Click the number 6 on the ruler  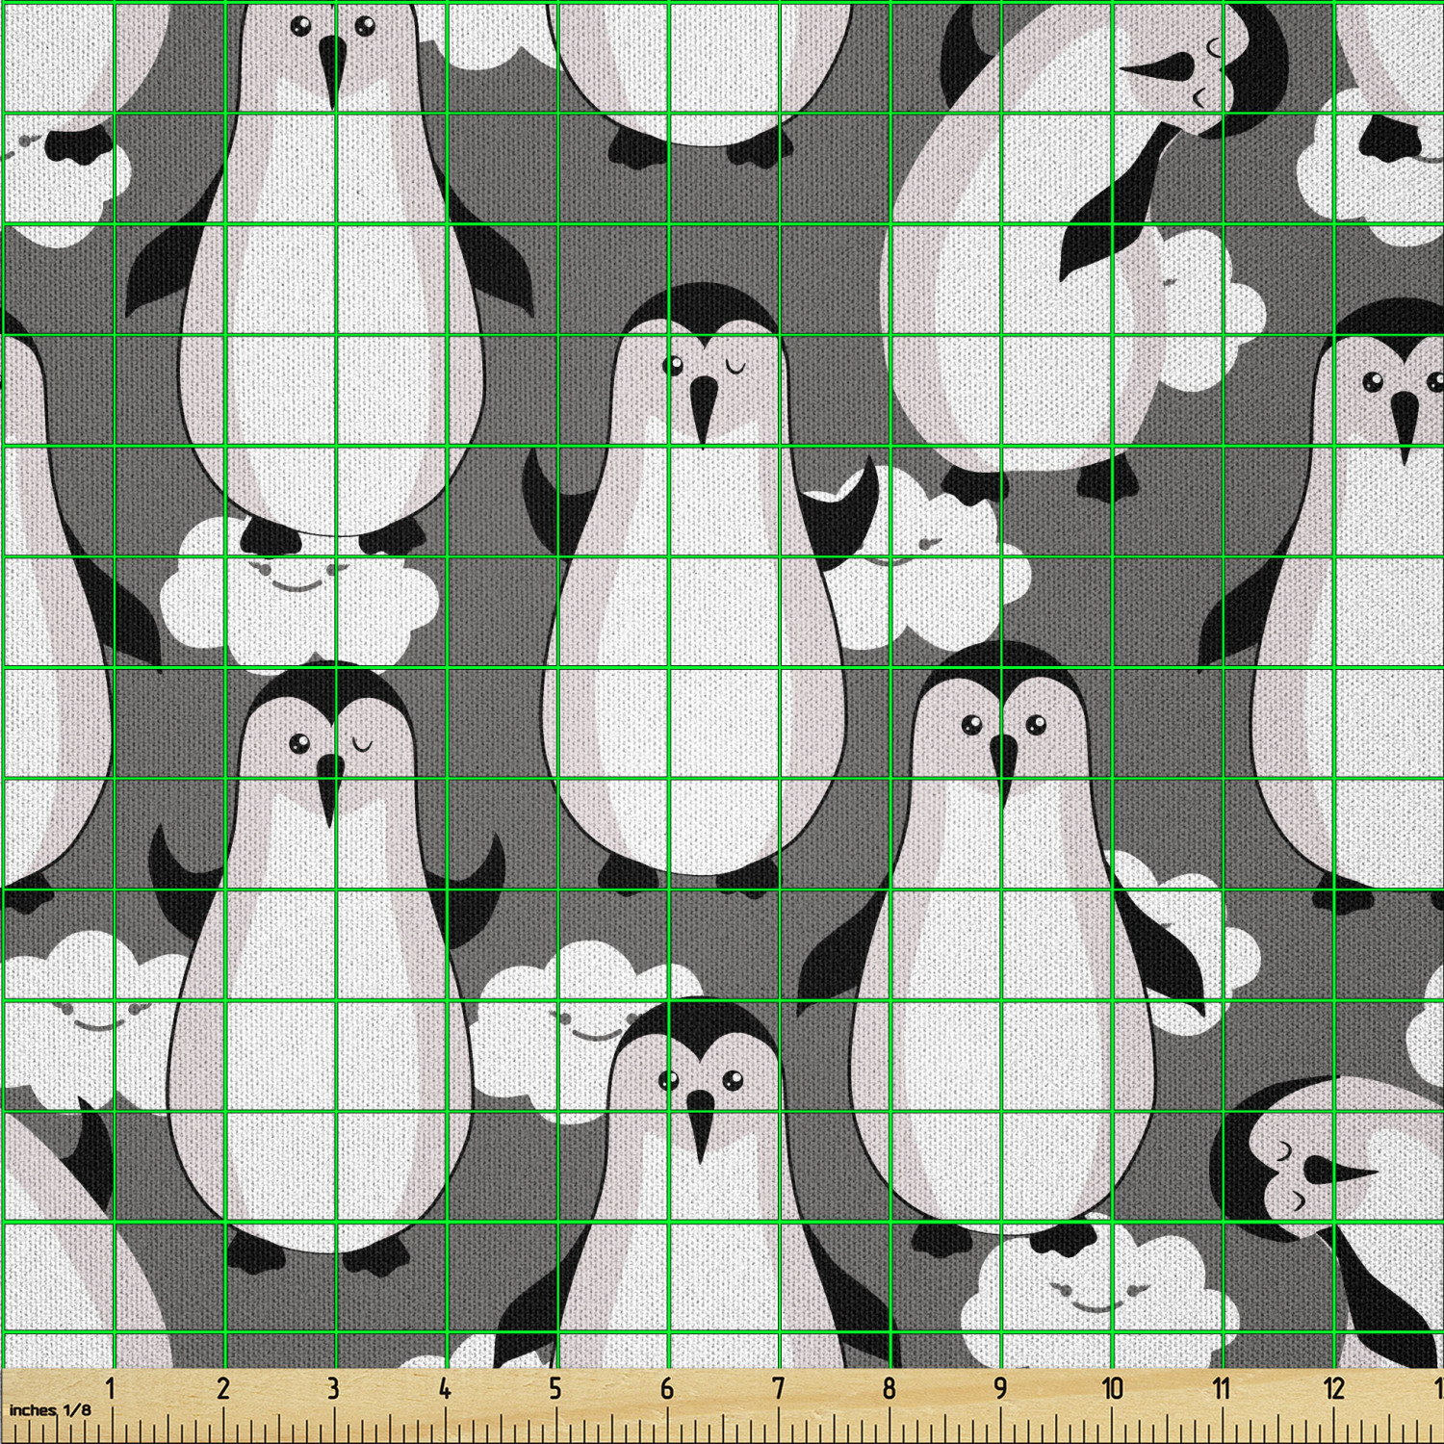pyautogui.click(x=667, y=1388)
